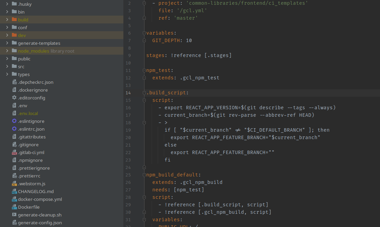Viewport: 380px width, 227px height.
Task: Expand the dev folder arrow
Action: (x=7, y=35)
